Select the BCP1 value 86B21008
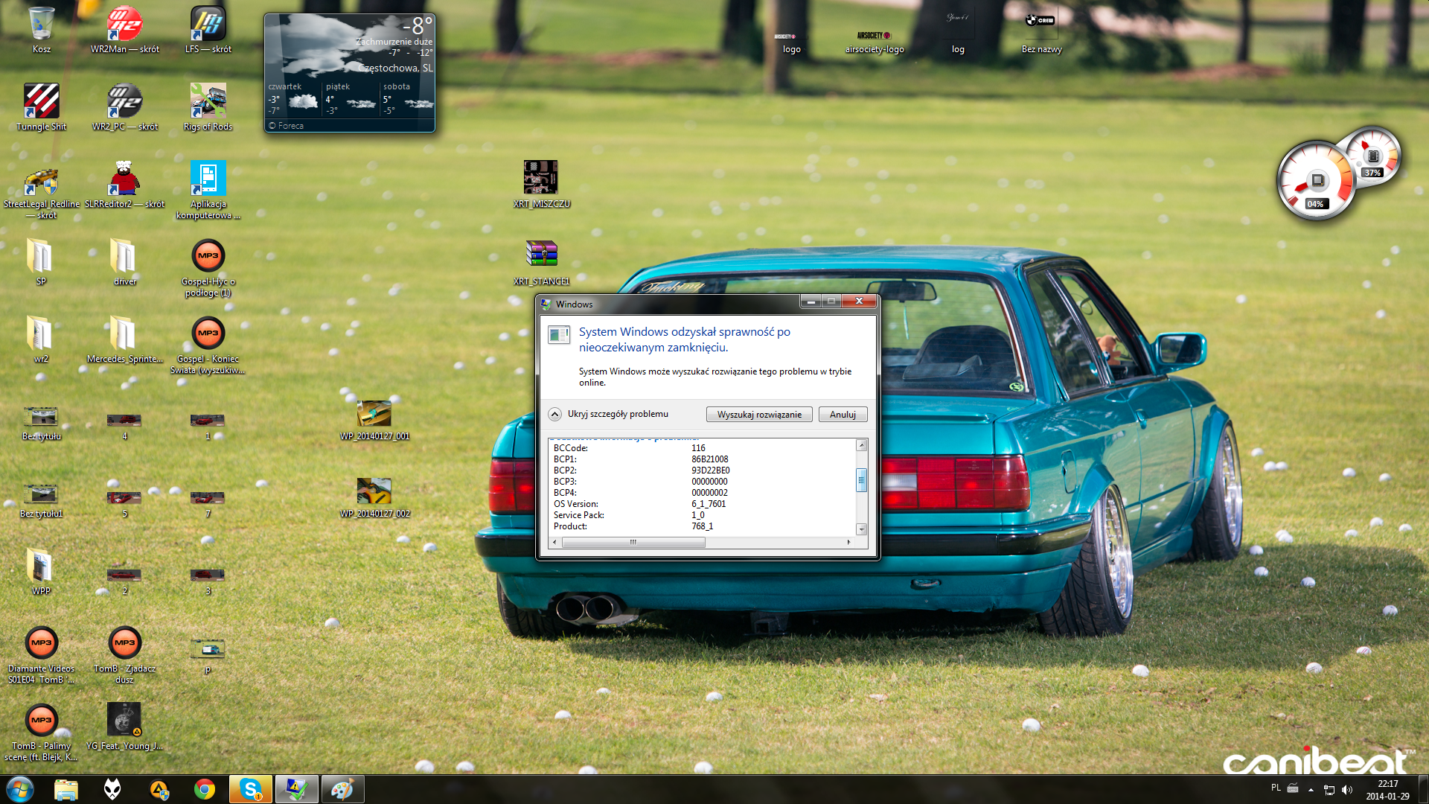 [x=710, y=459]
